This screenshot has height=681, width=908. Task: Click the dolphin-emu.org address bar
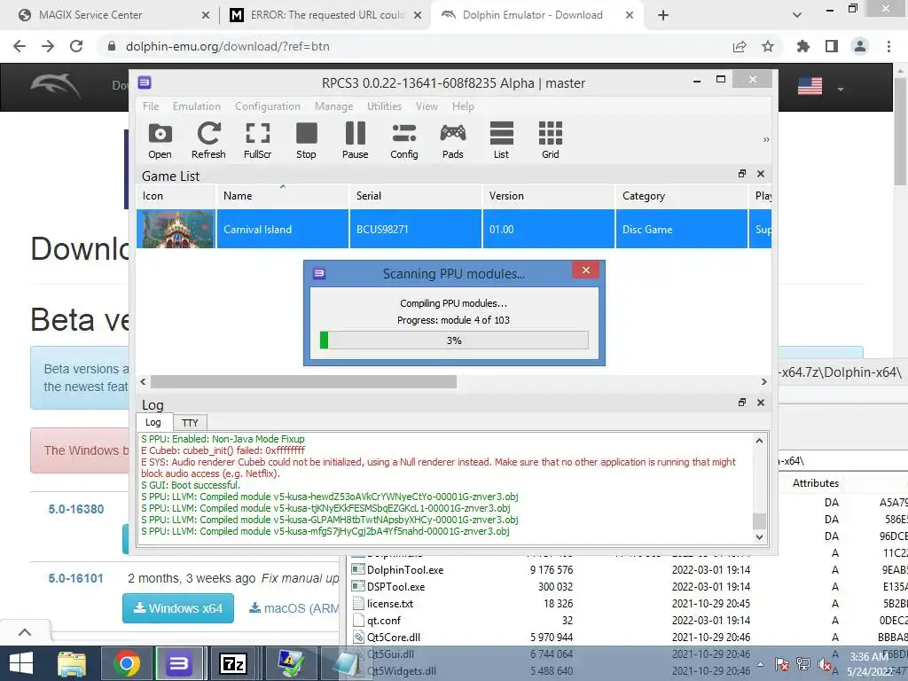point(417,46)
